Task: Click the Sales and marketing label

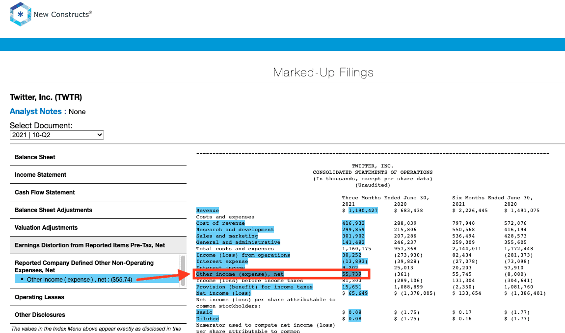Action: 227,236
